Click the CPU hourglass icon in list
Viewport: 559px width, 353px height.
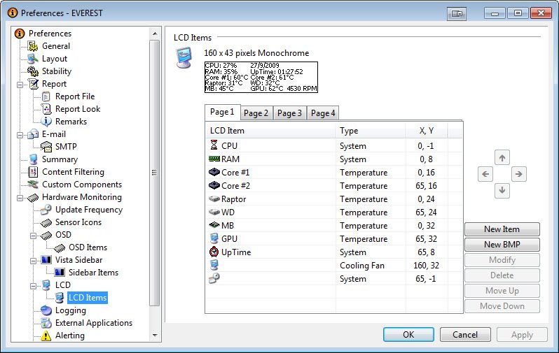point(214,145)
